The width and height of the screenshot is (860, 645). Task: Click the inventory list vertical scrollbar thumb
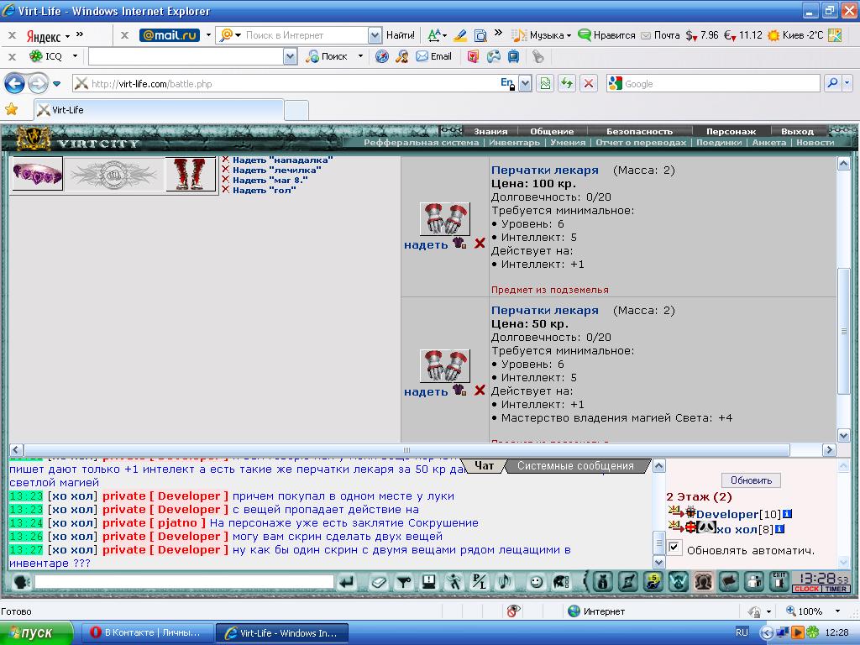tap(843, 331)
